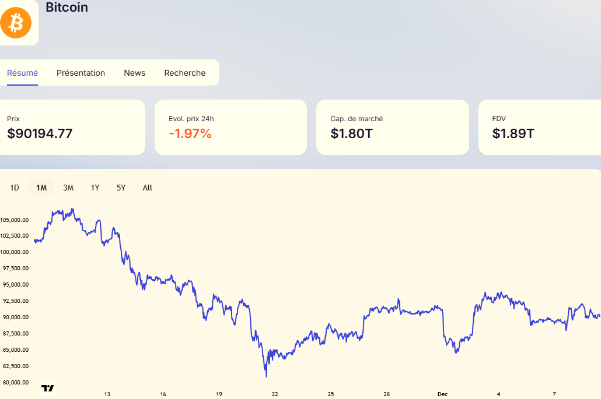Image resolution: width=601 pixels, height=399 pixels.
Task: Choose the 5Y chart range
Action: (x=121, y=188)
